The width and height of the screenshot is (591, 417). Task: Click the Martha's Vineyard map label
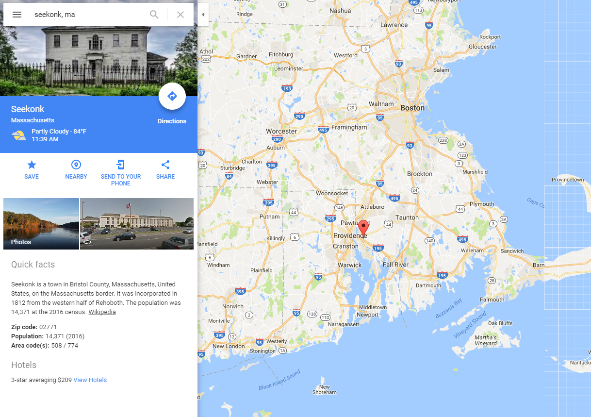[x=485, y=340]
